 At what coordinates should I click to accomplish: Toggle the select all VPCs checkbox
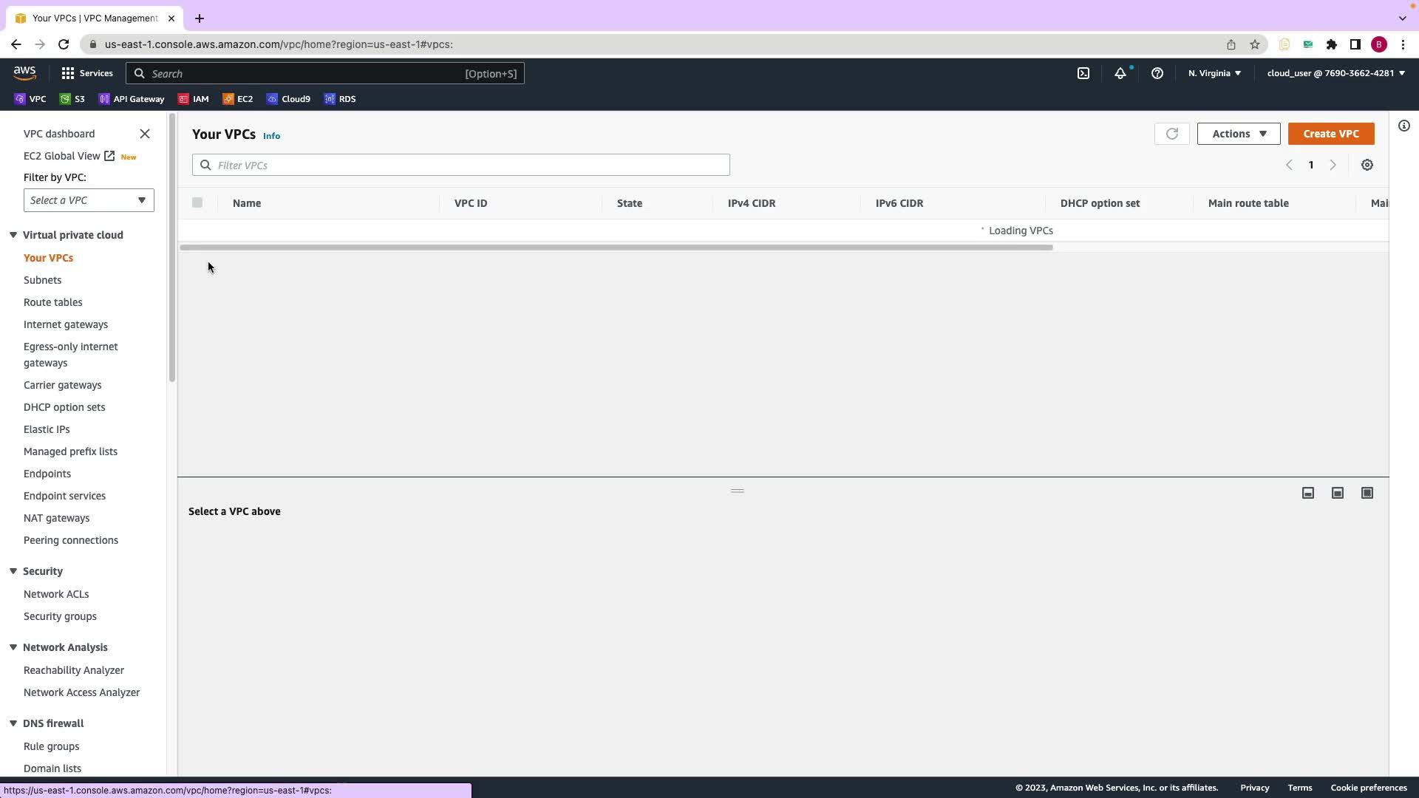pyautogui.click(x=197, y=202)
